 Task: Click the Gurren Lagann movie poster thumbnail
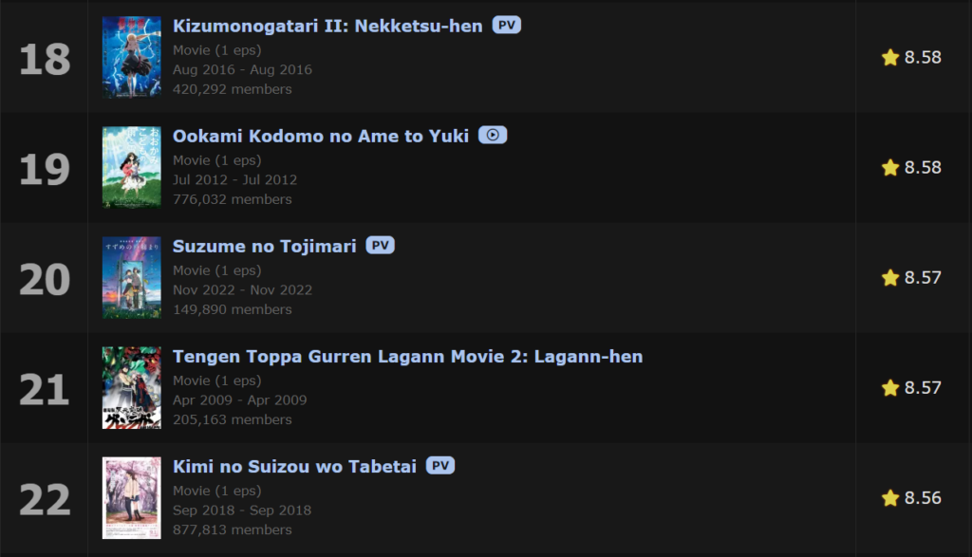(131, 388)
